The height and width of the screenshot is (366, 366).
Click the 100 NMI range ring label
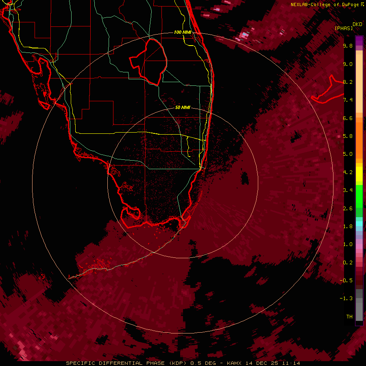[x=183, y=32]
